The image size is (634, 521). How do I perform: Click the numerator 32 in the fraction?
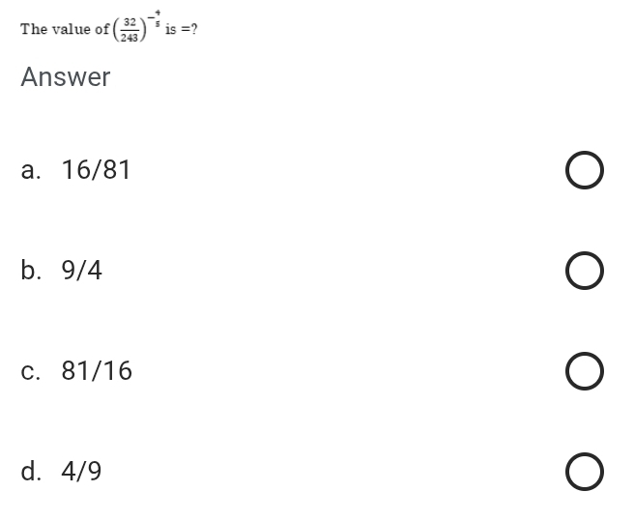tap(130, 23)
